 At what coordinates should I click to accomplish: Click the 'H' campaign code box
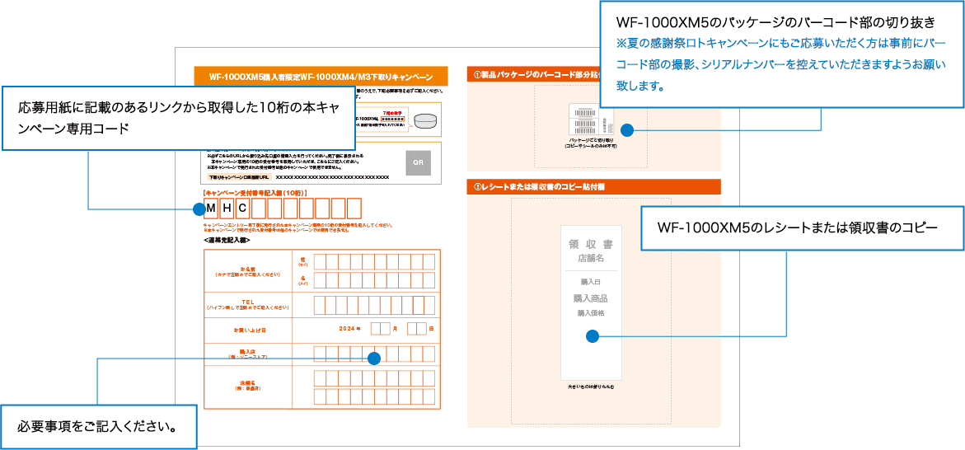[227, 208]
